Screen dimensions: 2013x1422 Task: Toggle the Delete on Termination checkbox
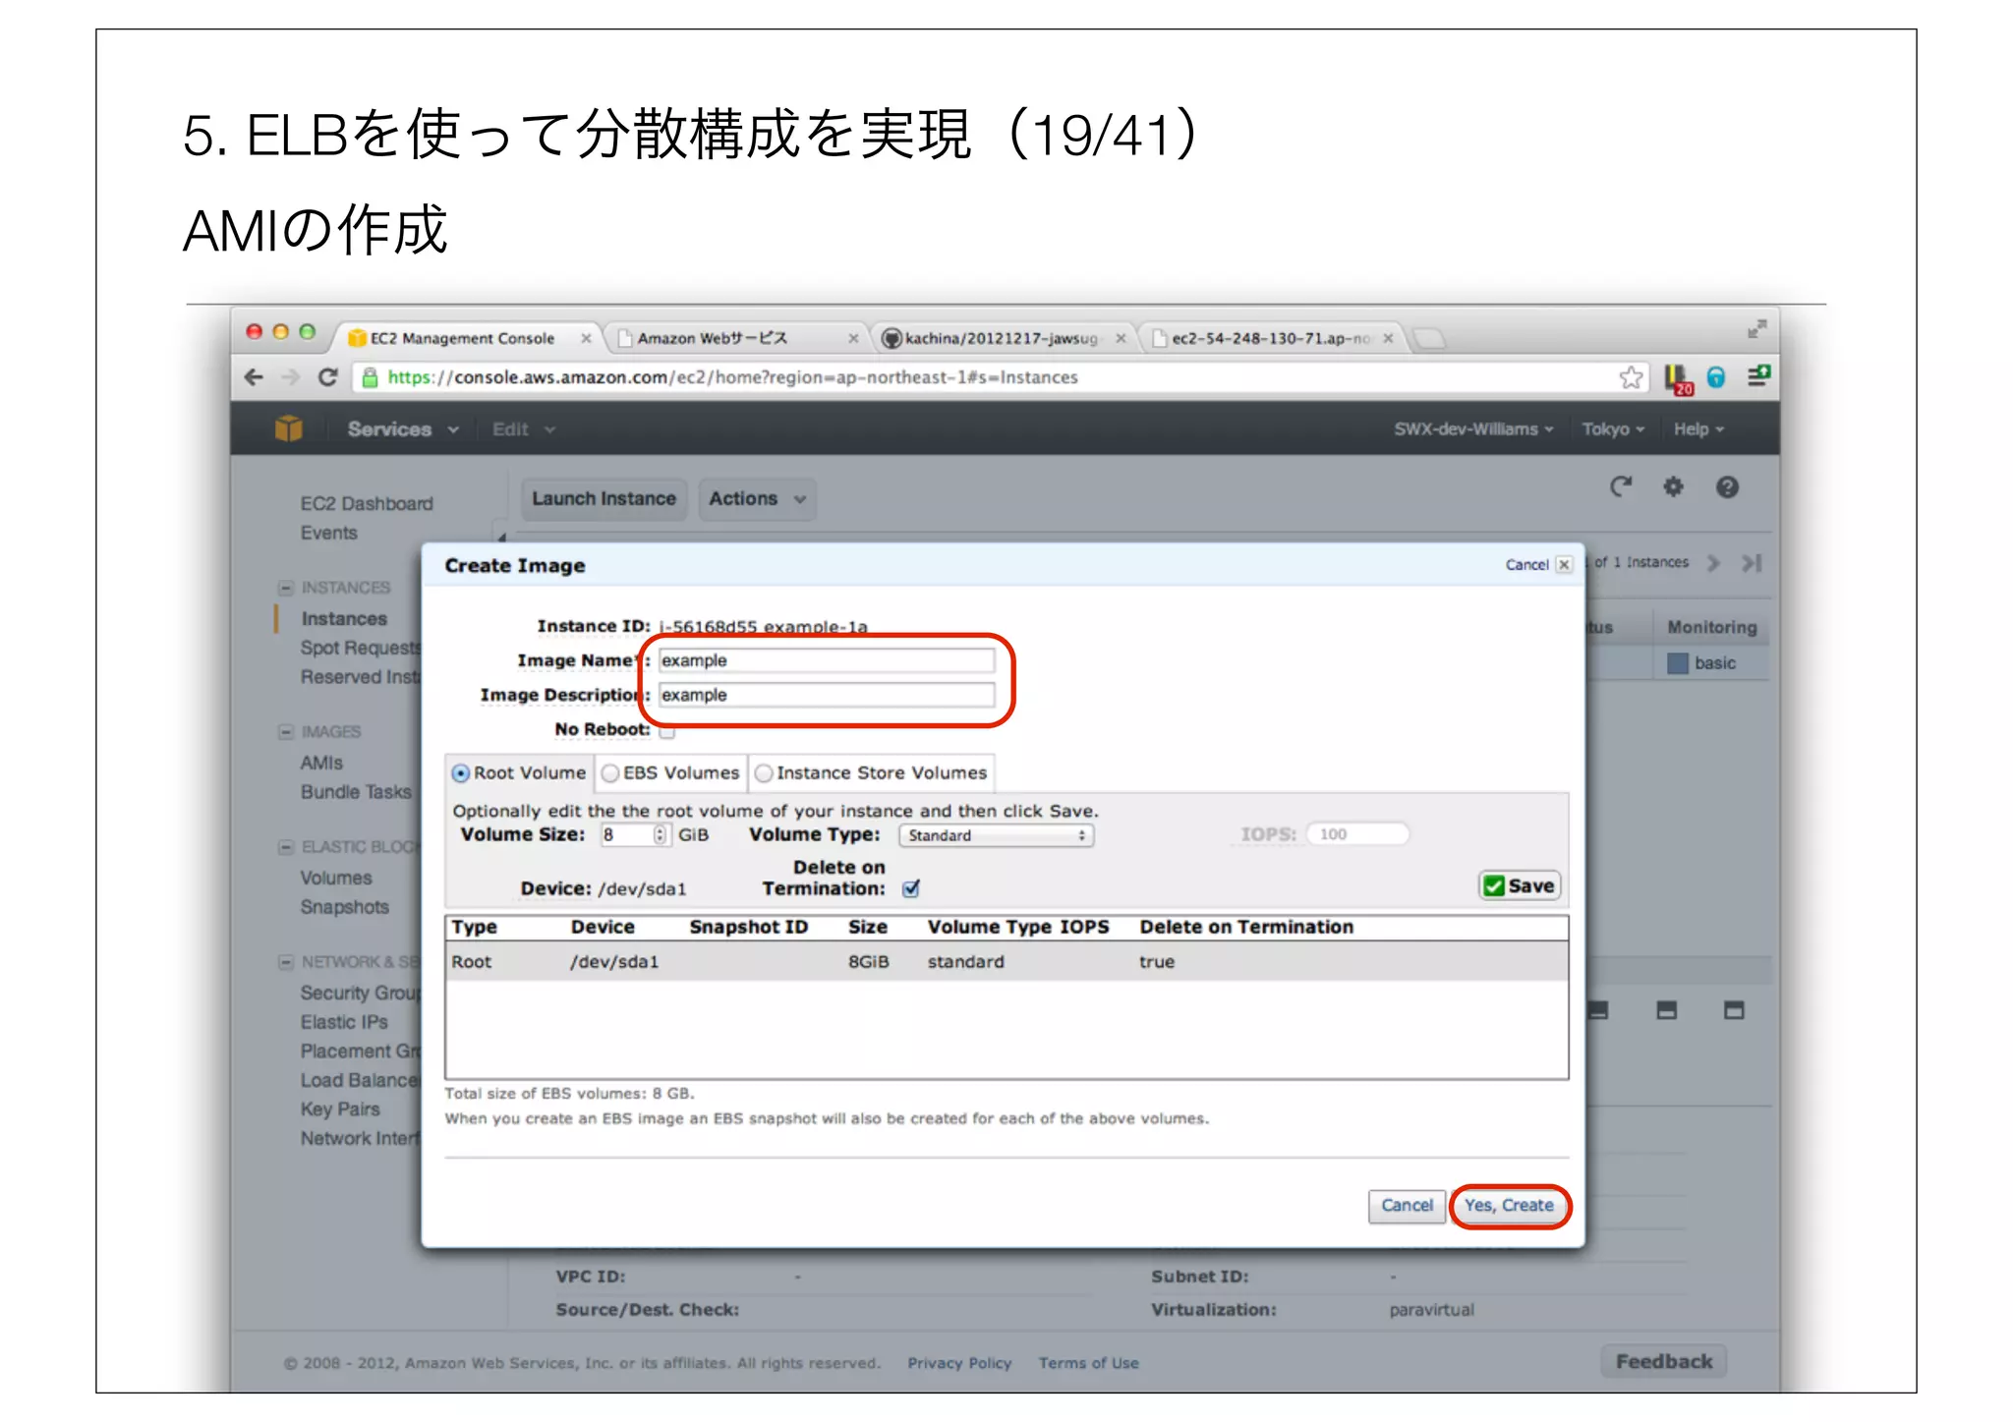(911, 888)
